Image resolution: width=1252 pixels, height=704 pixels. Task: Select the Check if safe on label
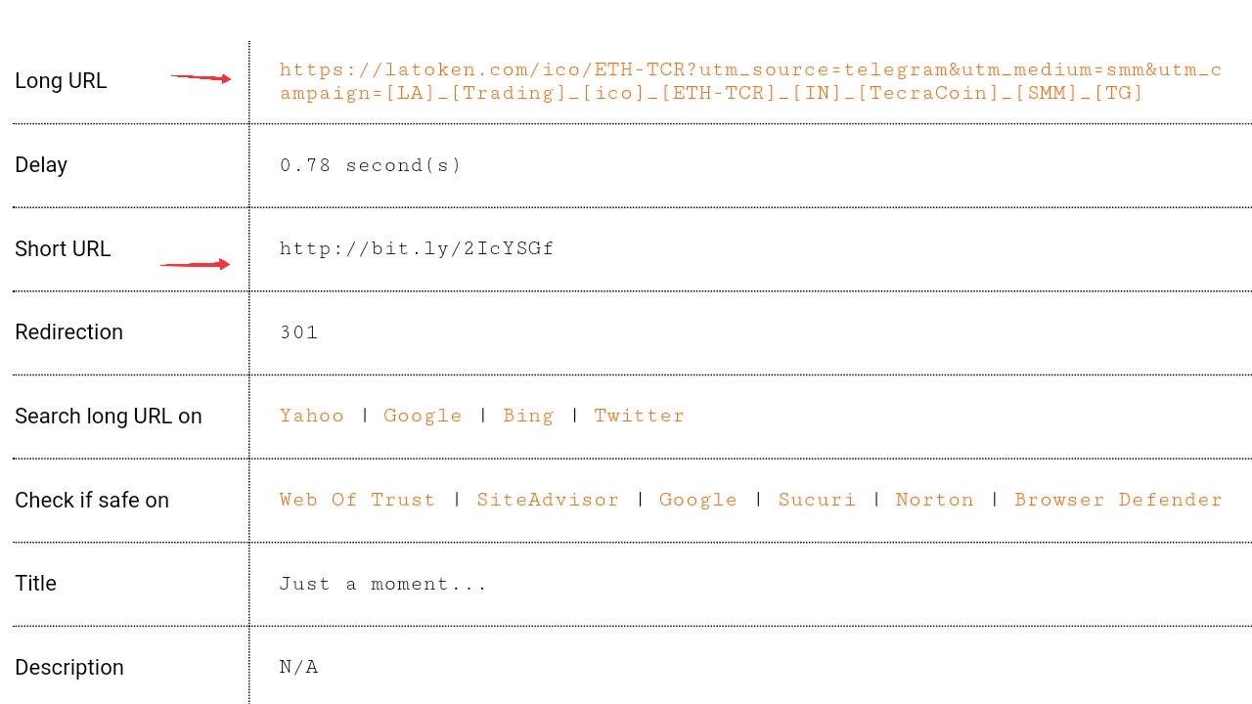tap(92, 500)
